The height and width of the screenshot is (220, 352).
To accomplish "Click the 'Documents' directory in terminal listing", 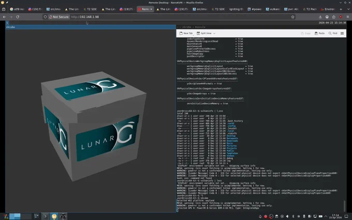I will coord(232,138).
